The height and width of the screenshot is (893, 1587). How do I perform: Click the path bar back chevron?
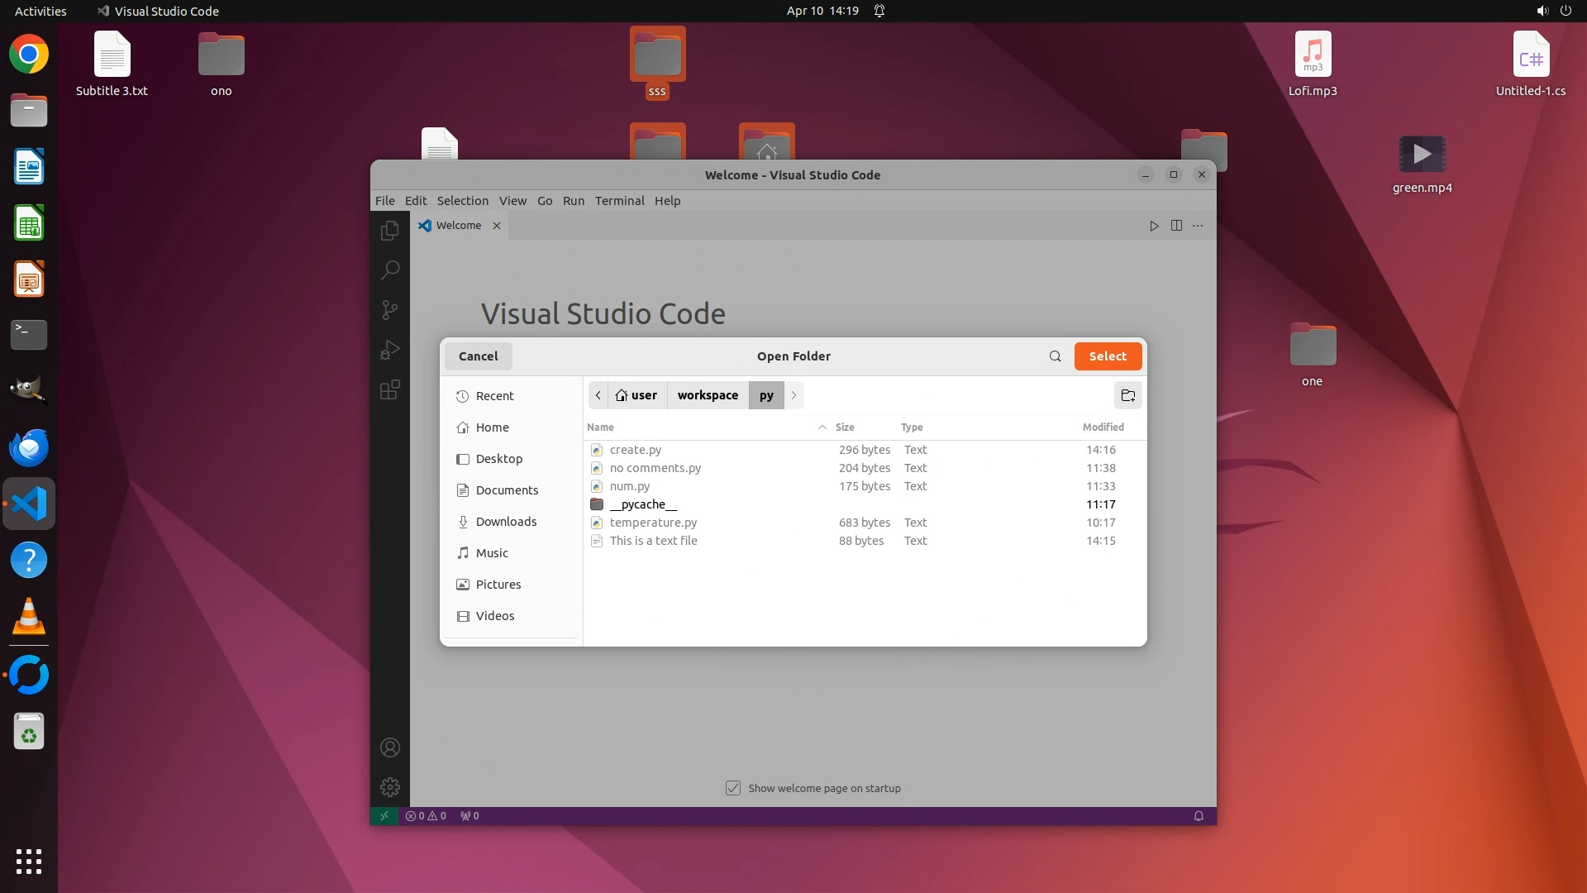598,395
